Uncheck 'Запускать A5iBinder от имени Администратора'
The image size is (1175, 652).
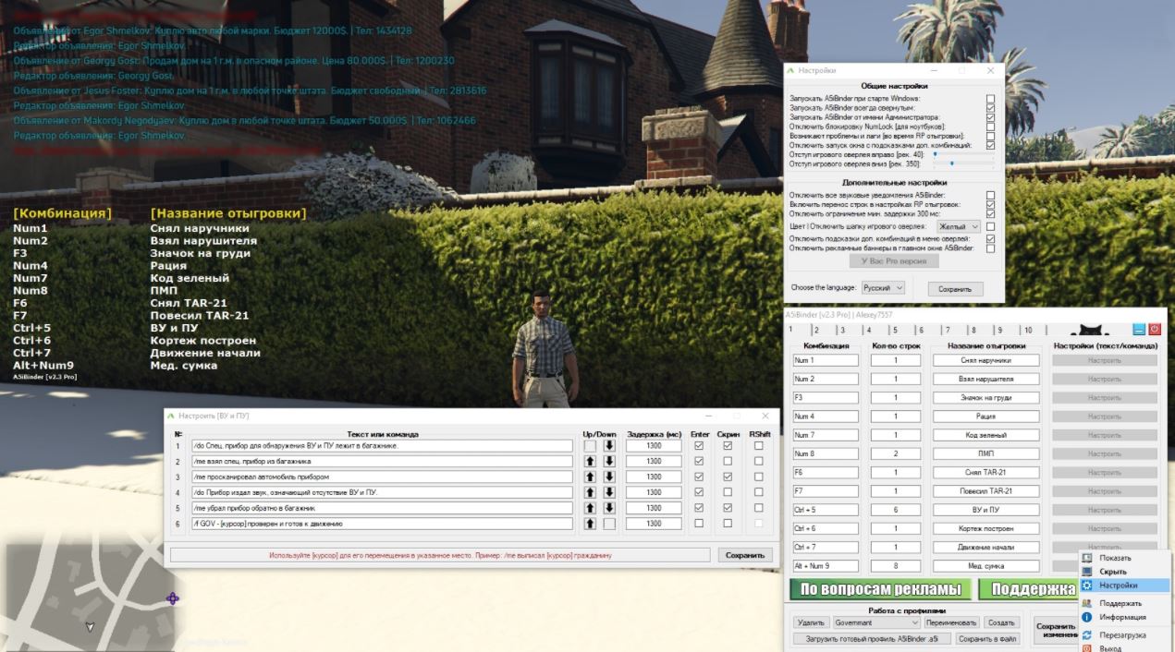click(x=990, y=117)
